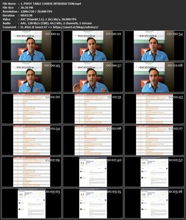Click the Audio line starting "AAC, 128 kb/s"

56,23
